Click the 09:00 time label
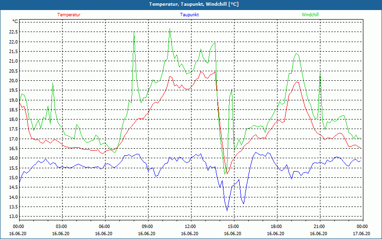The height and width of the screenshot is (239, 382). coord(149,227)
